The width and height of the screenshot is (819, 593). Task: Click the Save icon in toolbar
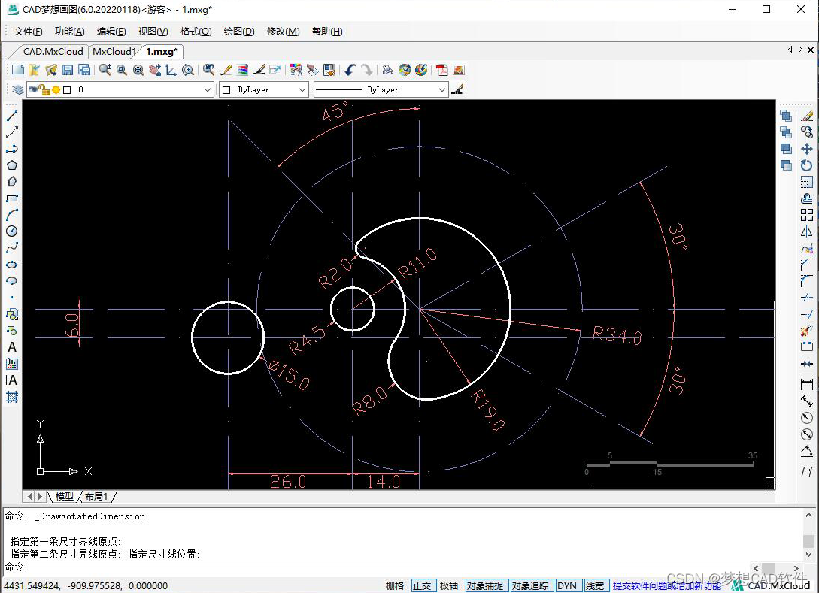coord(68,70)
